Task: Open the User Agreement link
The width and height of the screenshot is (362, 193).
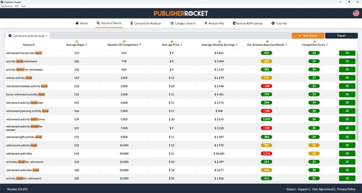Action: [x=323, y=189]
